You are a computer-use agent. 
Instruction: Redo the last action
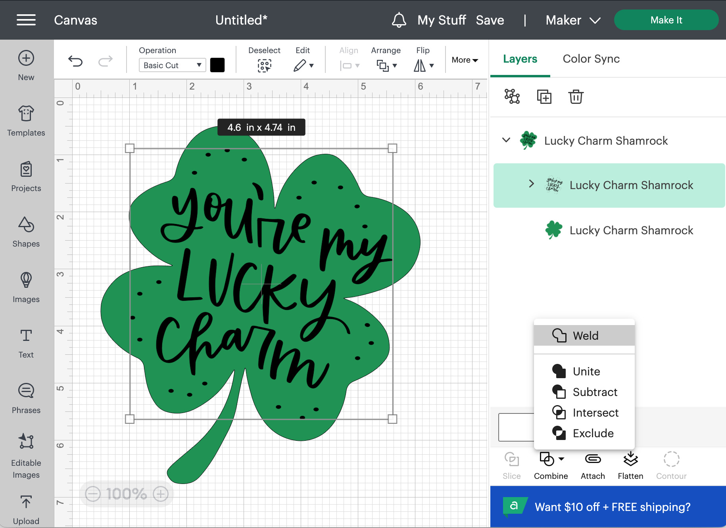pyautogui.click(x=106, y=61)
